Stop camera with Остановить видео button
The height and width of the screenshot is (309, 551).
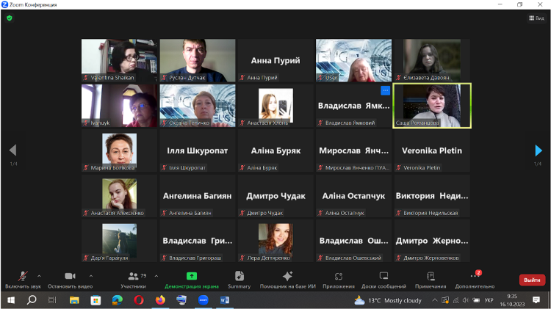click(x=70, y=279)
